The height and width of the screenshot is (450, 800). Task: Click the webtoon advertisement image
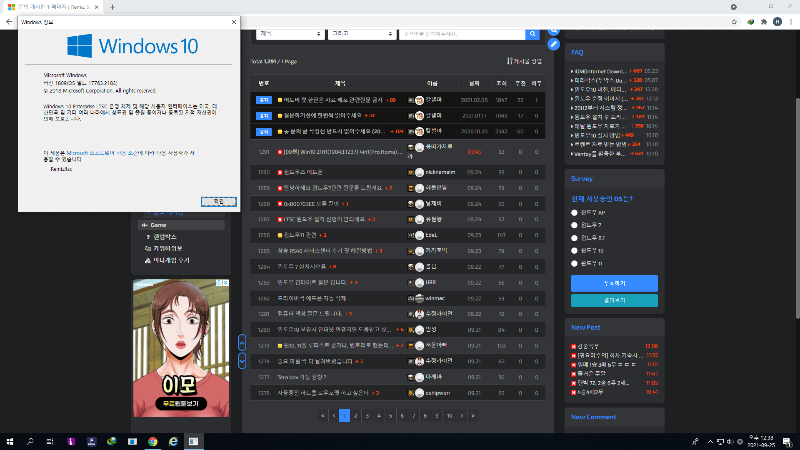click(x=181, y=348)
